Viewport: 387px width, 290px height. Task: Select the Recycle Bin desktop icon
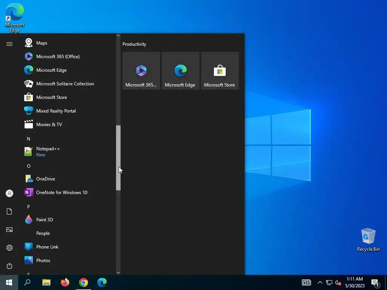coord(368,240)
